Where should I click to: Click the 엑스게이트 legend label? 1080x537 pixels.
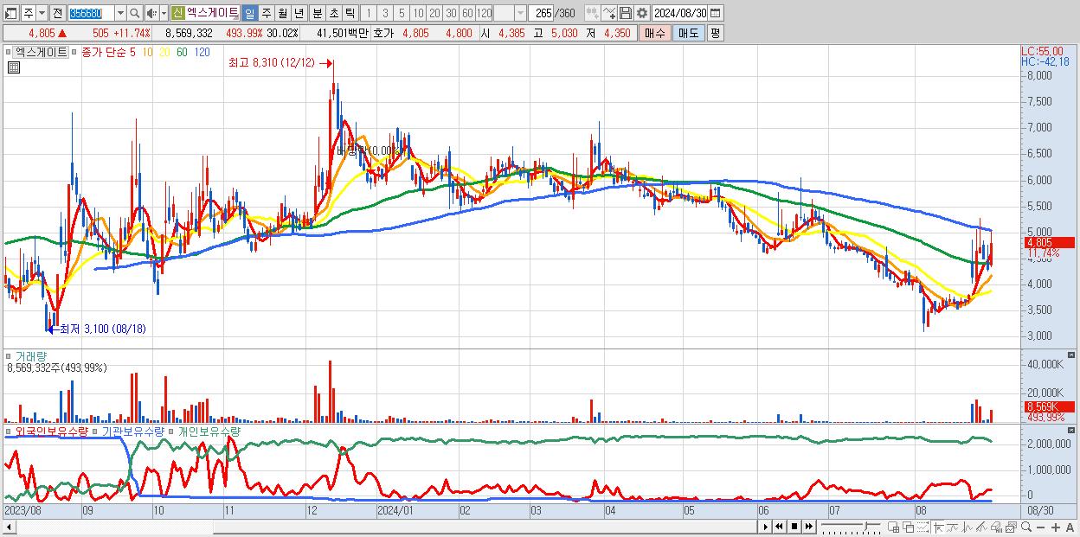[42, 53]
